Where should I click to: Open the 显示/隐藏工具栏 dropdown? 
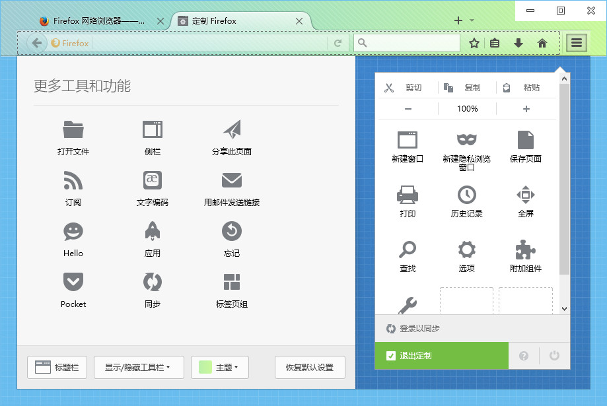pyautogui.click(x=139, y=367)
